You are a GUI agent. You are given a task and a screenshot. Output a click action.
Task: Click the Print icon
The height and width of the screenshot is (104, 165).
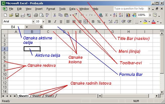click(36, 15)
